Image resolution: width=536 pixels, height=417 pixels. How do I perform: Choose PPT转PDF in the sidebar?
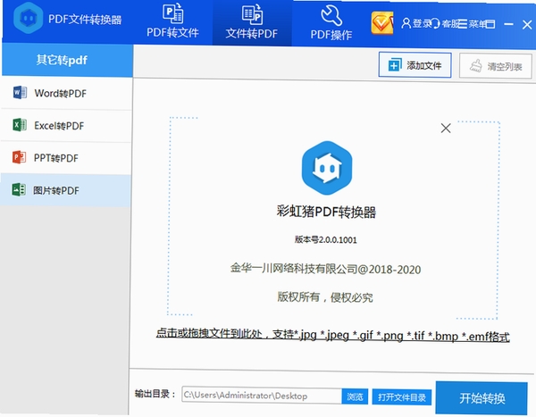[x=67, y=158]
